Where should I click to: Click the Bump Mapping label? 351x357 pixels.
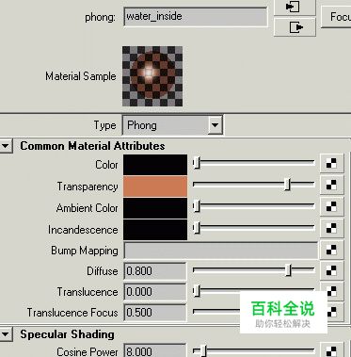[x=85, y=251]
